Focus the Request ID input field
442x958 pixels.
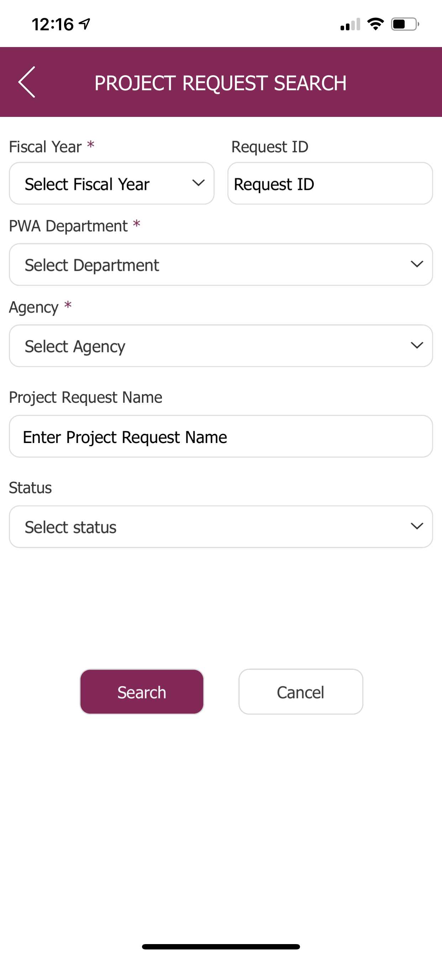[x=330, y=183]
